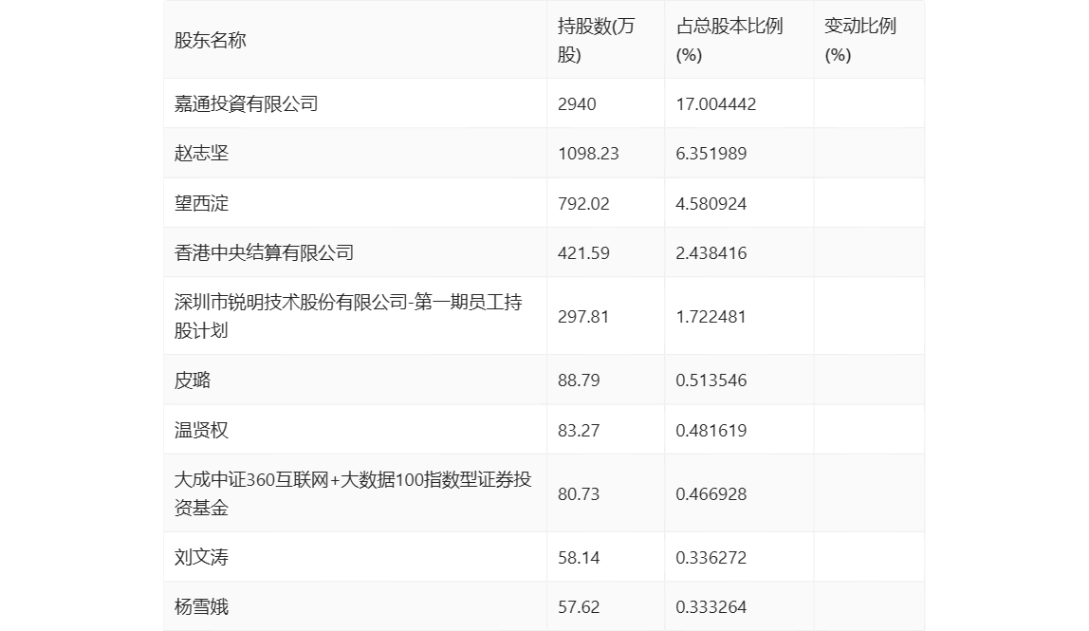
Task: Select the 大成中证360互联网 fund shareholder cell
Action: pos(353,493)
